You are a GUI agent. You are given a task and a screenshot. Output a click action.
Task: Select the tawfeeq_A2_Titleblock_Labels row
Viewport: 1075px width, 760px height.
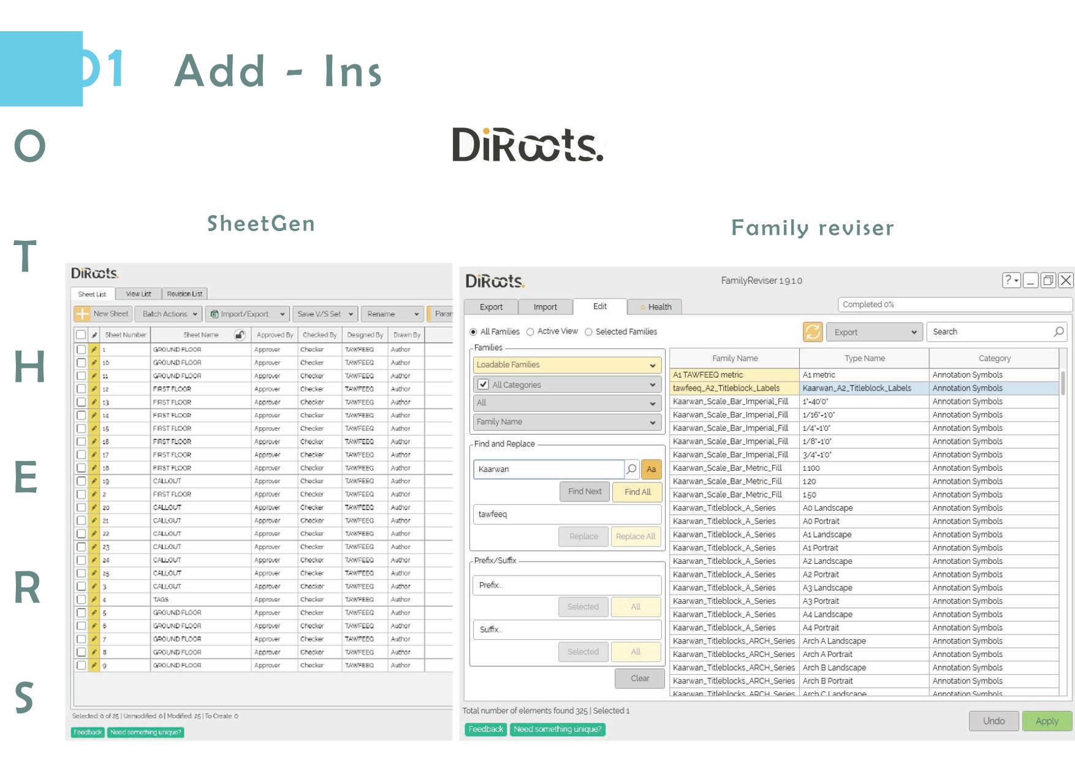864,388
